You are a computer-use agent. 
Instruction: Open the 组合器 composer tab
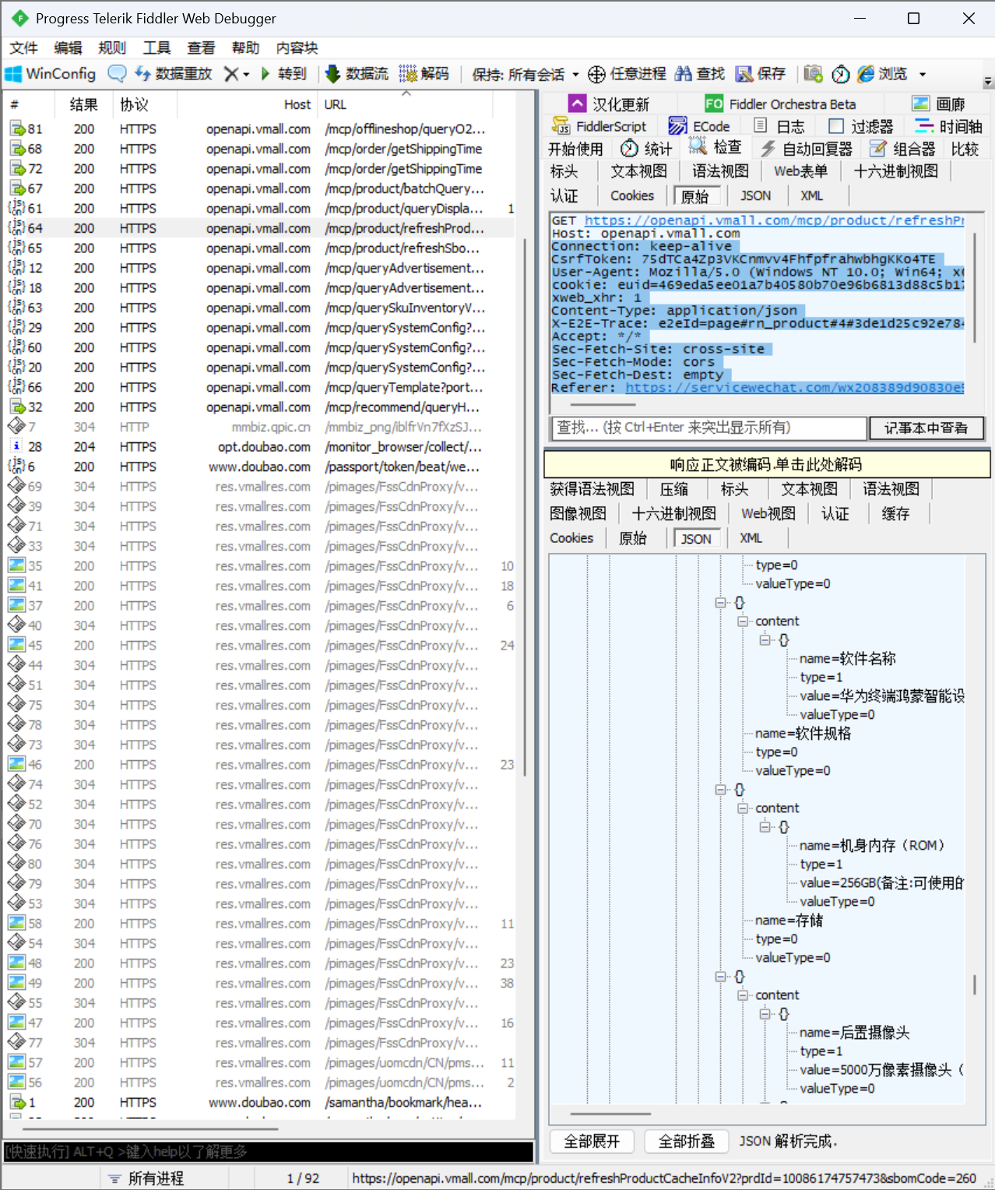coord(903,149)
